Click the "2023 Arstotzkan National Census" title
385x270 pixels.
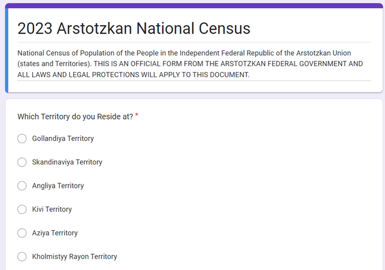[133, 28]
